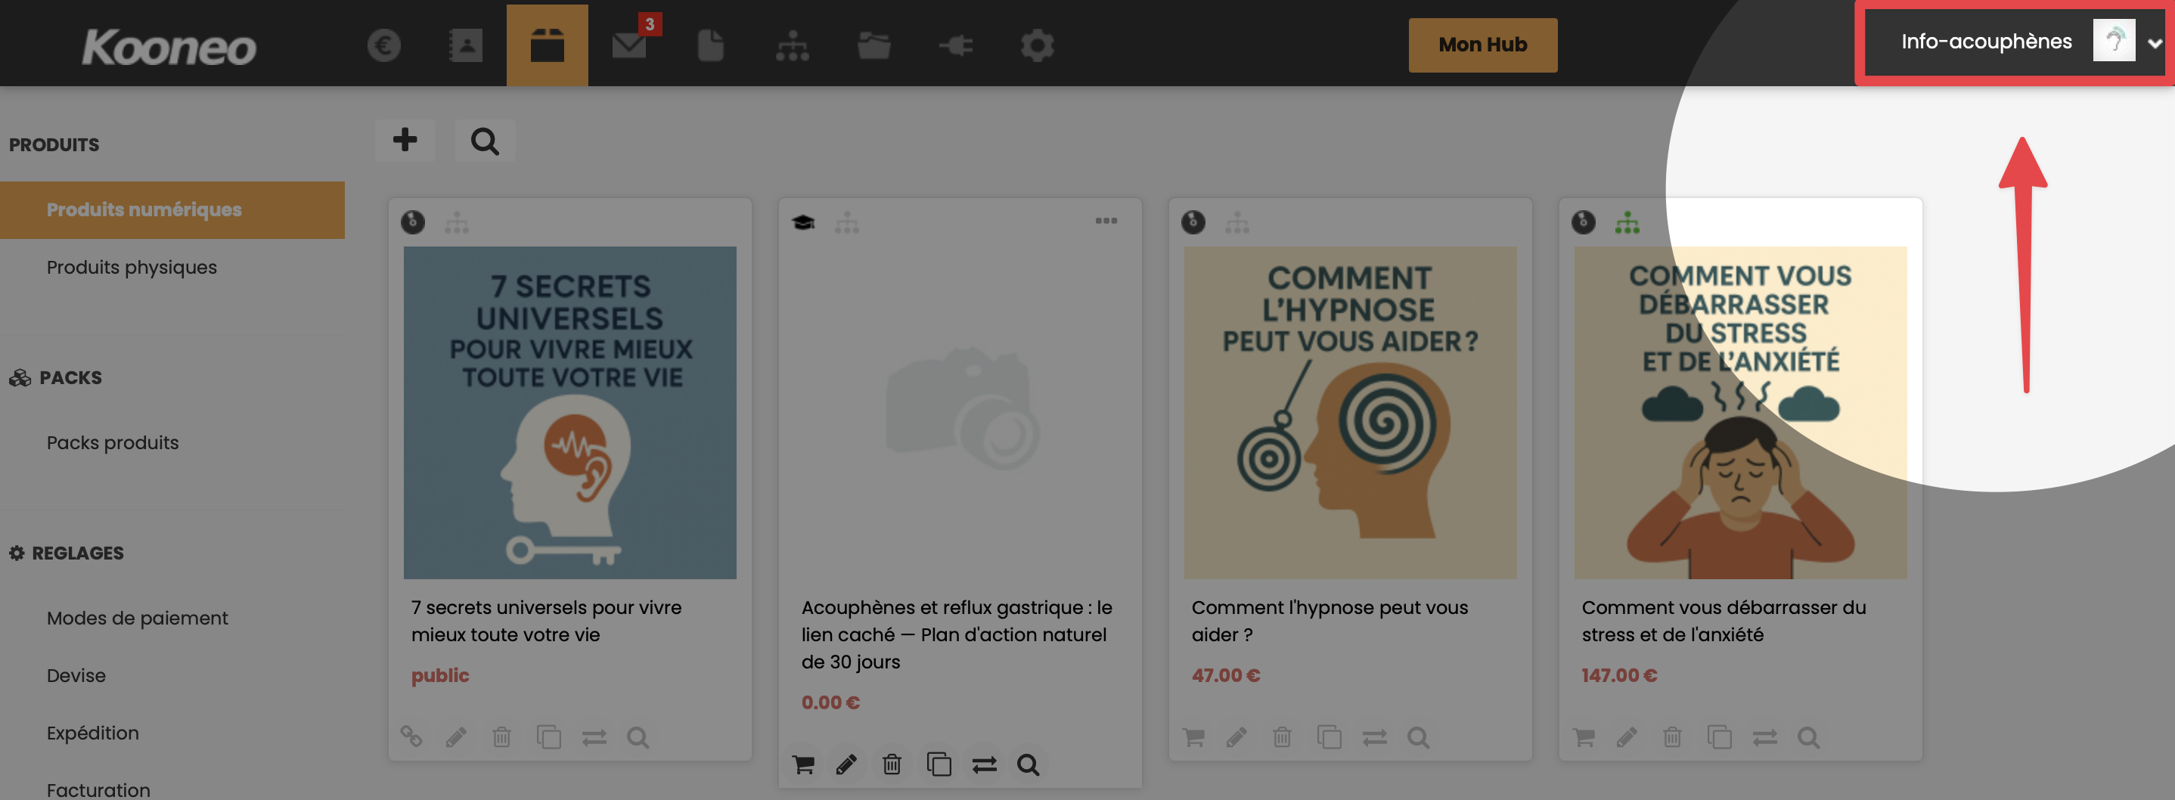Open the settings gear in top navigation
Screen dimensions: 2175x800
[1037, 45]
